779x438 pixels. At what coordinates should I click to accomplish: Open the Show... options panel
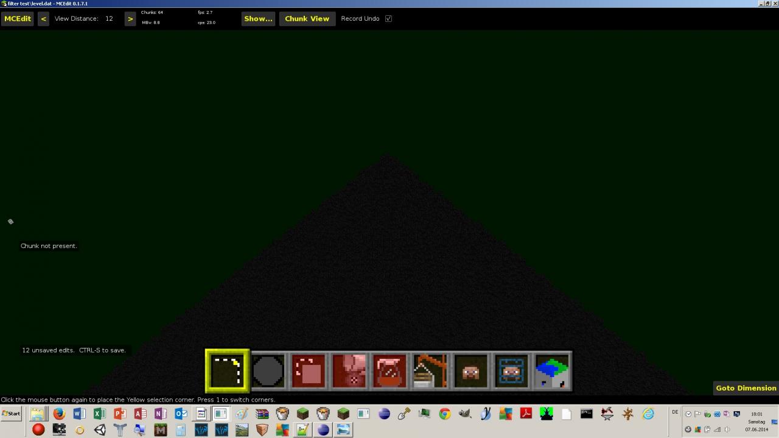(258, 18)
